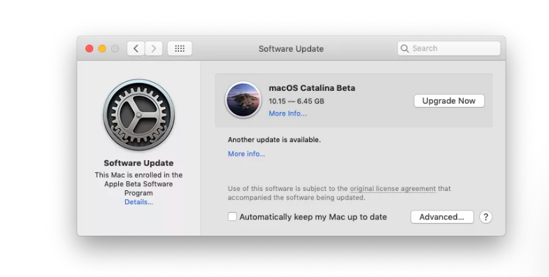Open More info… below Another update is available
The width and height of the screenshot is (549, 277).
coord(246,154)
